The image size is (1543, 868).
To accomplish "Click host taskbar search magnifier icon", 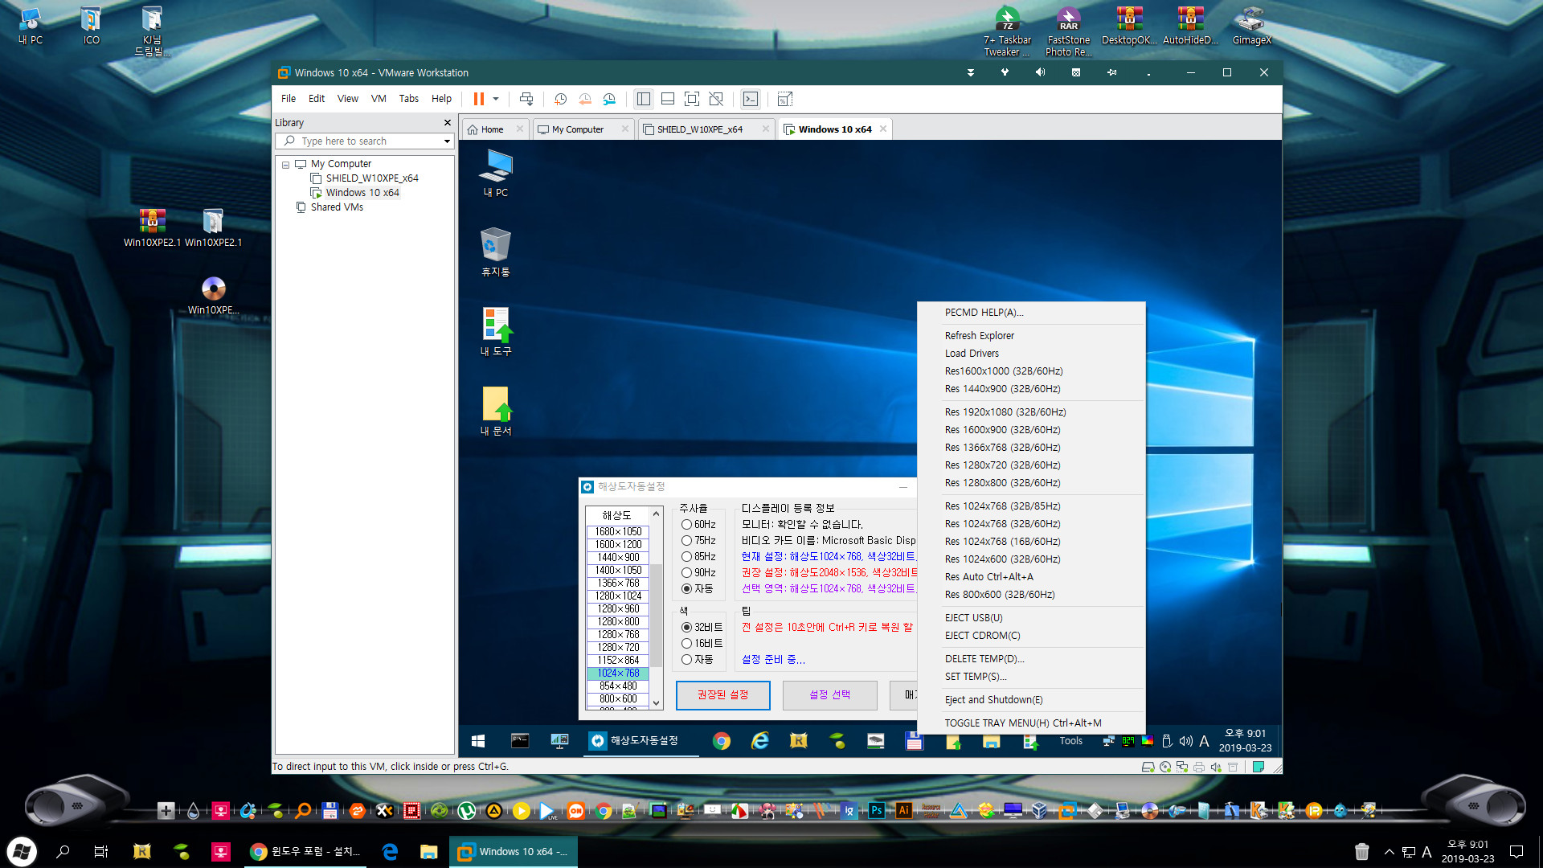I will tap(63, 851).
